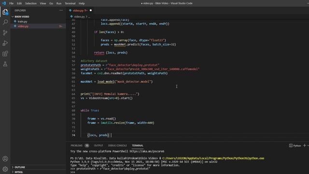The height and width of the screenshot is (174, 309).
Task: Switch to the Output panel tab
Action: tap(98, 145)
